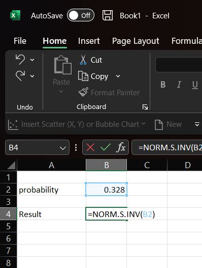Screen dimensions: 202x268
Task: Open the Formulas ribbon tab
Action: coord(186,41)
